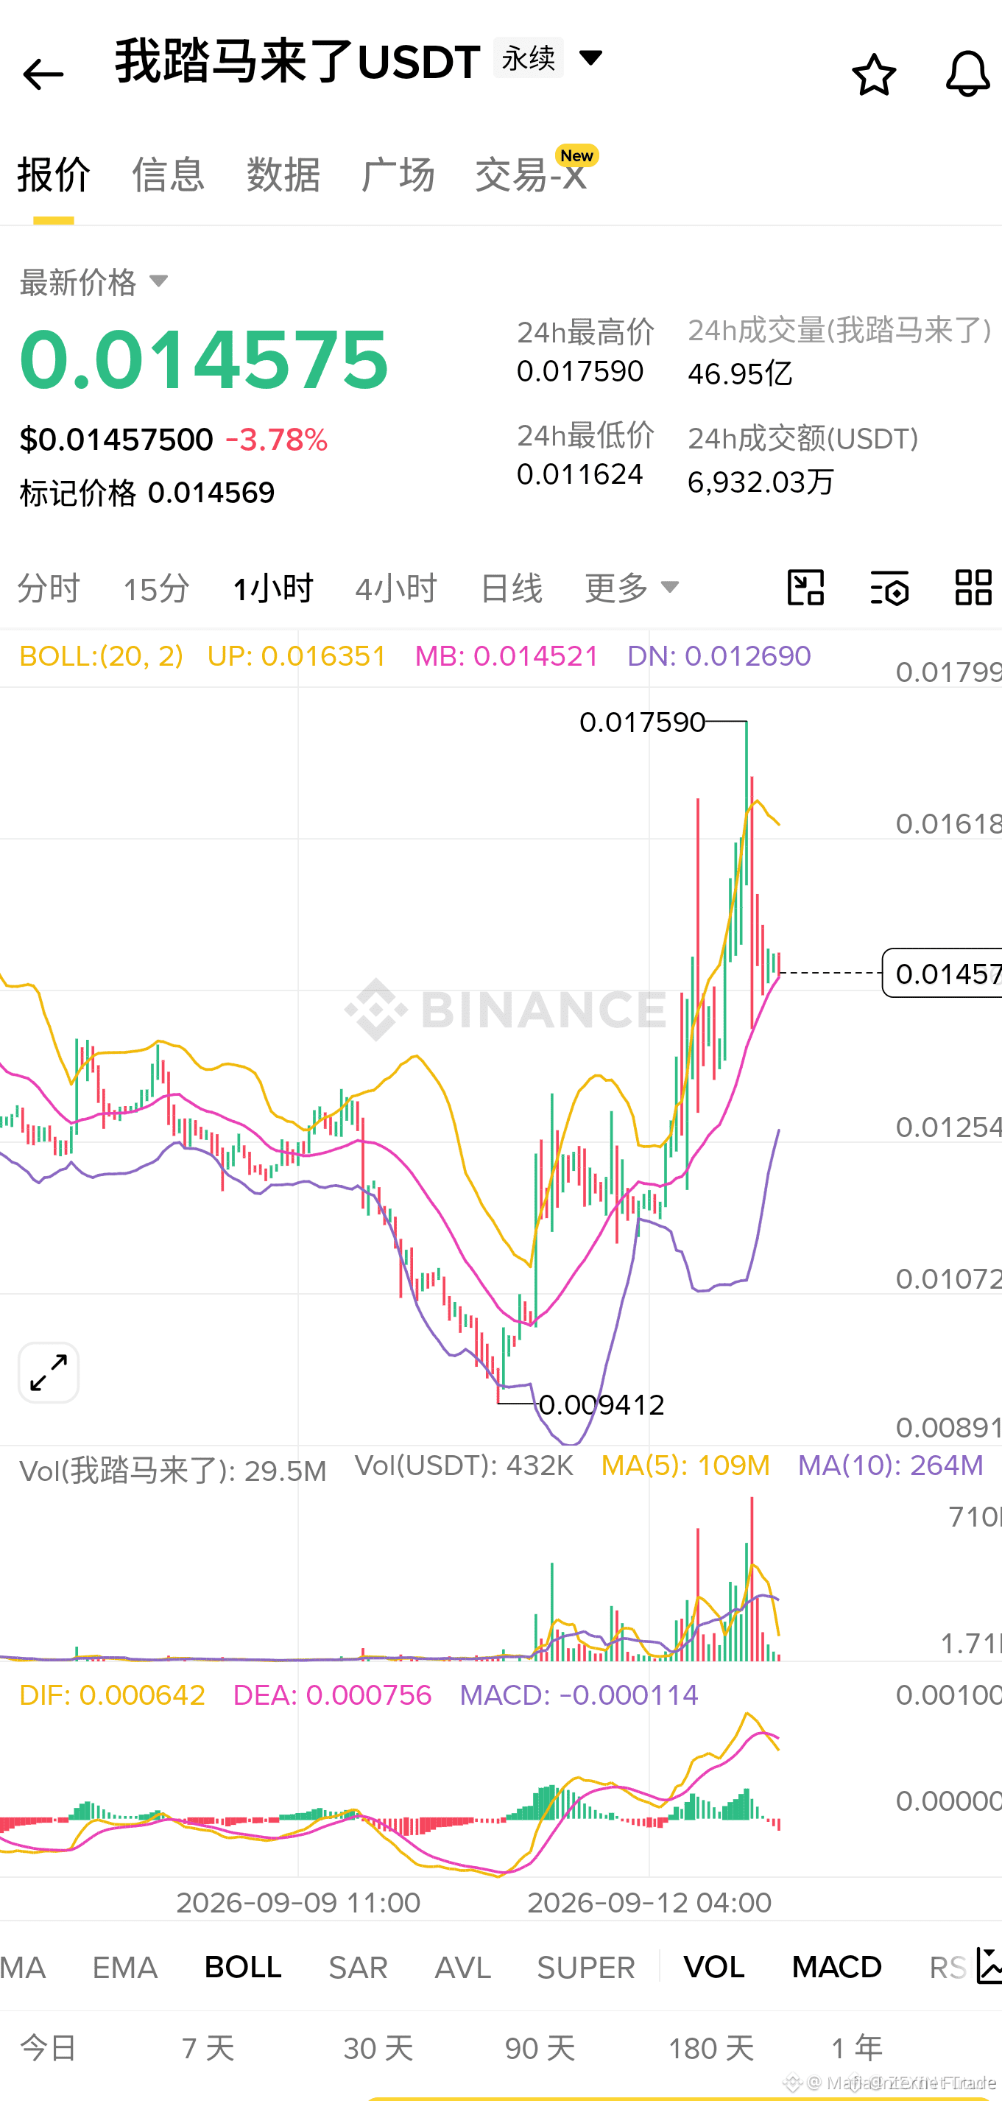Open the multi-chart grid layout icon

pyautogui.click(x=973, y=587)
